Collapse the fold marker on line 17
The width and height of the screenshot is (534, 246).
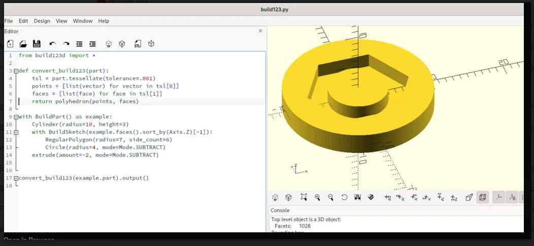tap(16, 178)
